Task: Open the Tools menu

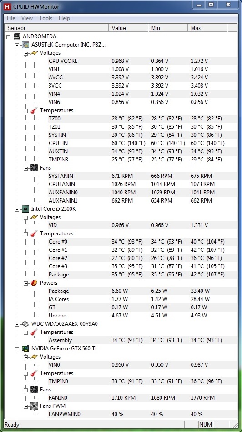Action: (x=45, y=18)
